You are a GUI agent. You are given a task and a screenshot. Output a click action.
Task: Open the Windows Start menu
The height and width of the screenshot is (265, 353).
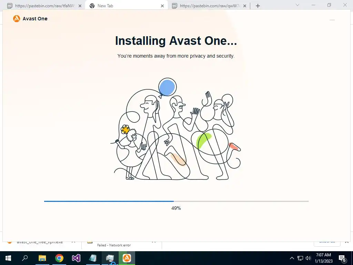click(8, 258)
